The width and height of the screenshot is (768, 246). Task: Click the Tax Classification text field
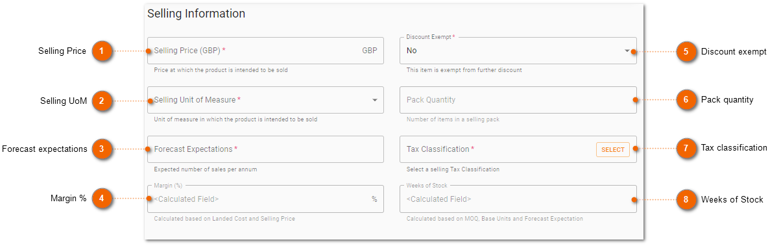tap(518, 149)
